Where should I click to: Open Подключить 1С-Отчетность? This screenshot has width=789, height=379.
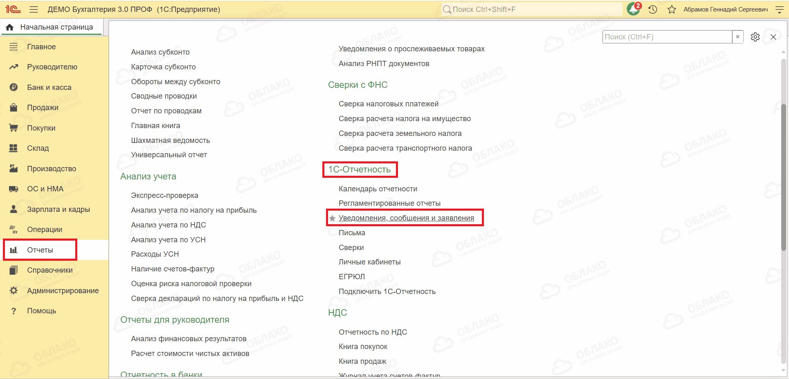(x=387, y=292)
